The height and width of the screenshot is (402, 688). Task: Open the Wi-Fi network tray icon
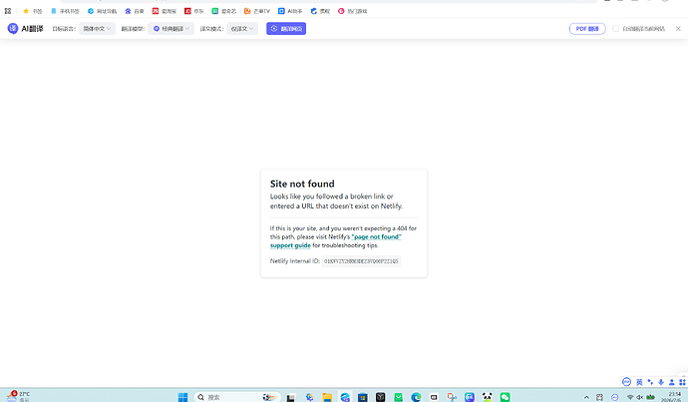630,397
